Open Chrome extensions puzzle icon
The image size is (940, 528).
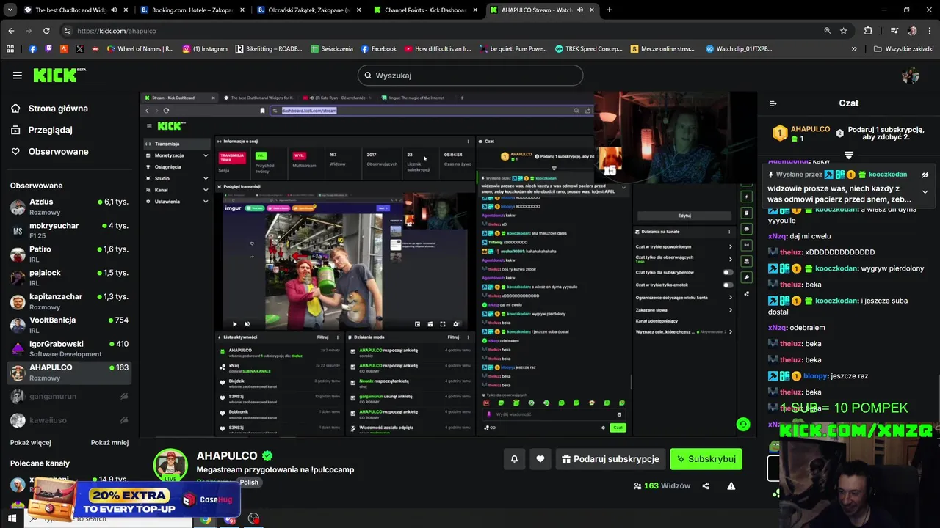coord(869,31)
